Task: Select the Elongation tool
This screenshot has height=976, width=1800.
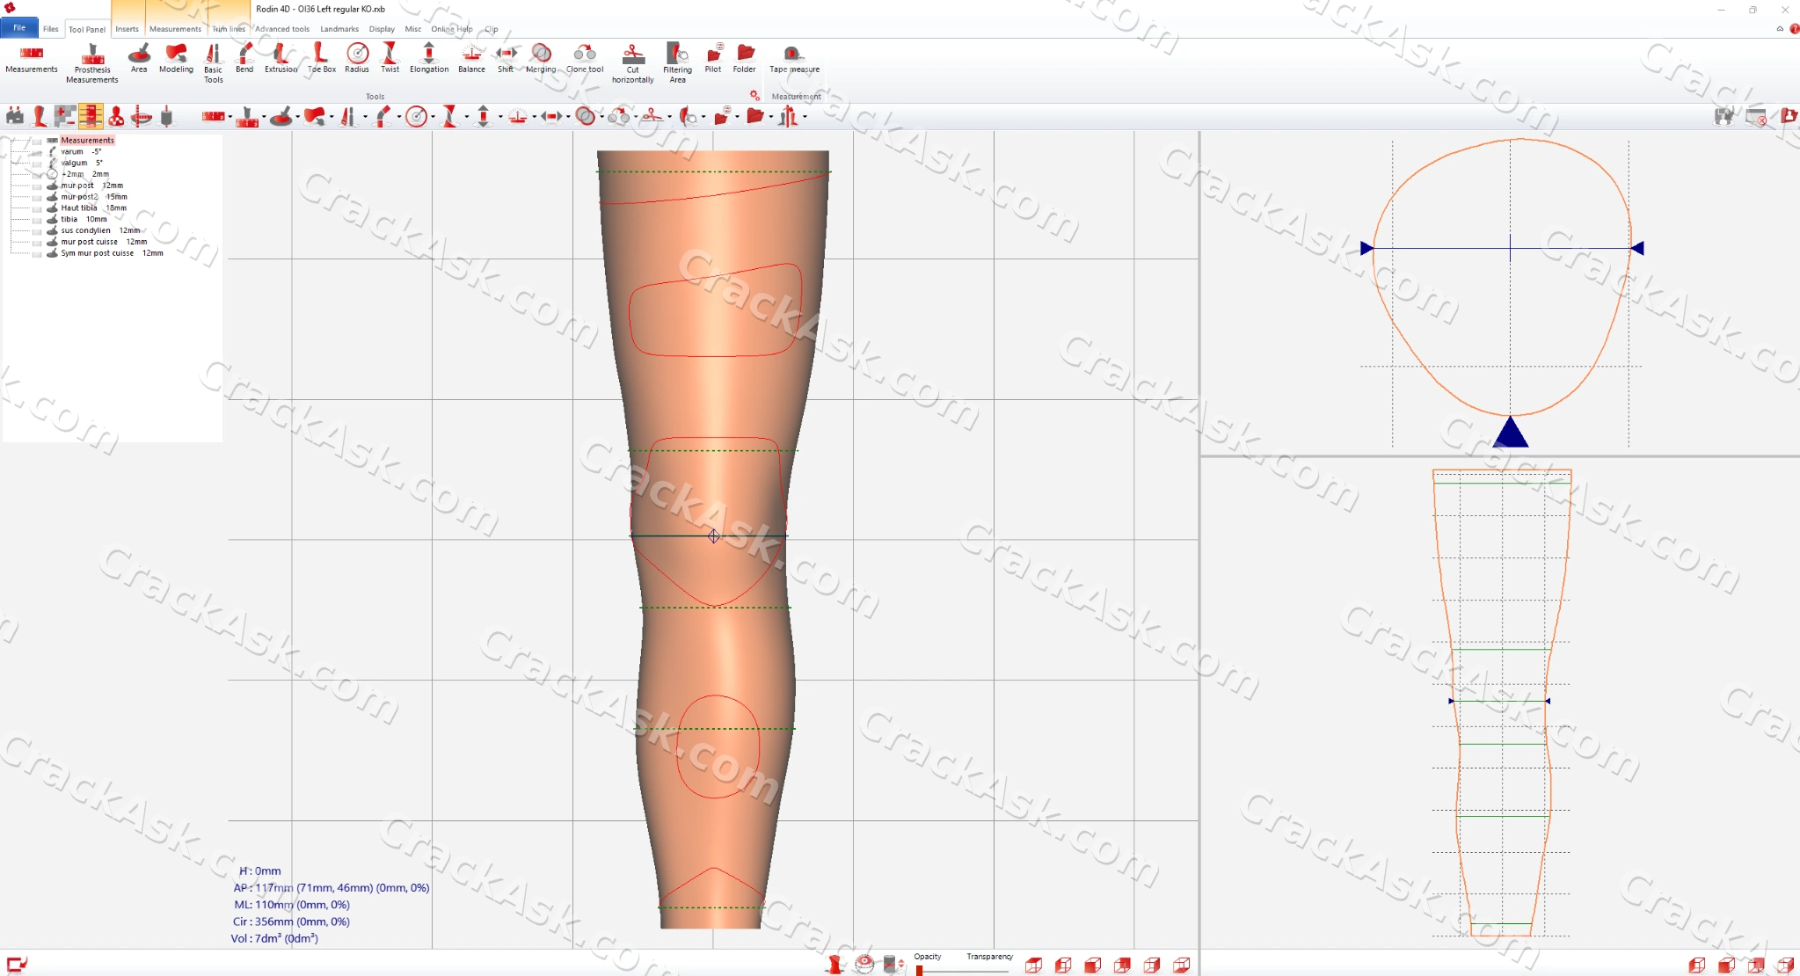Action: pos(429,59)
